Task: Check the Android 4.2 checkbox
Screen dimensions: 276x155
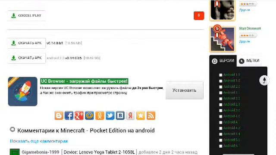Action: pyautogui.click(x=220, y=128)
